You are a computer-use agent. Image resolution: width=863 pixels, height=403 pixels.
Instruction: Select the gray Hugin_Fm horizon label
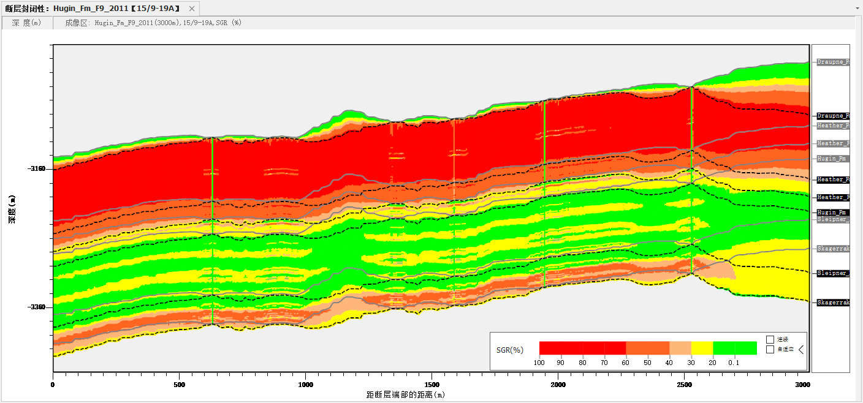point(833,158)
